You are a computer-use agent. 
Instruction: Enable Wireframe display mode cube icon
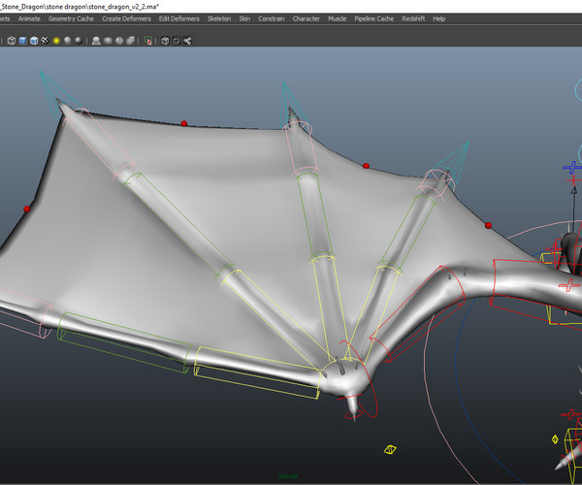[x=12, y=41]
